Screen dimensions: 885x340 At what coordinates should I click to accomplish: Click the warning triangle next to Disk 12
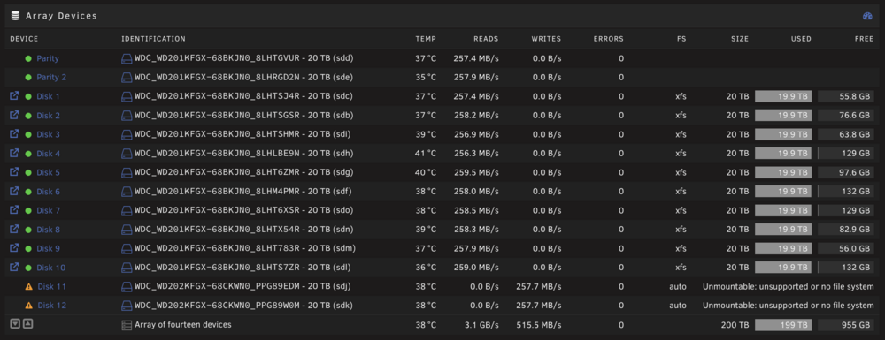pyautogui.click(x=29, y=306)
